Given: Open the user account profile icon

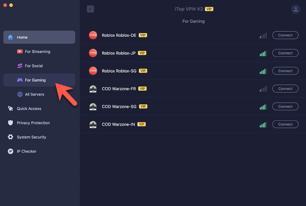Looking at the screenshot, I should pyautogui.click(x=295, y=9).
